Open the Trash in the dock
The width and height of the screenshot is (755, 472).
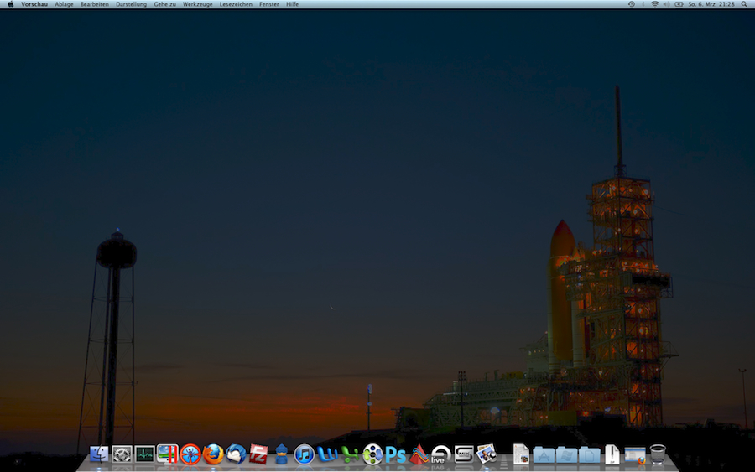tap(658, 454)
